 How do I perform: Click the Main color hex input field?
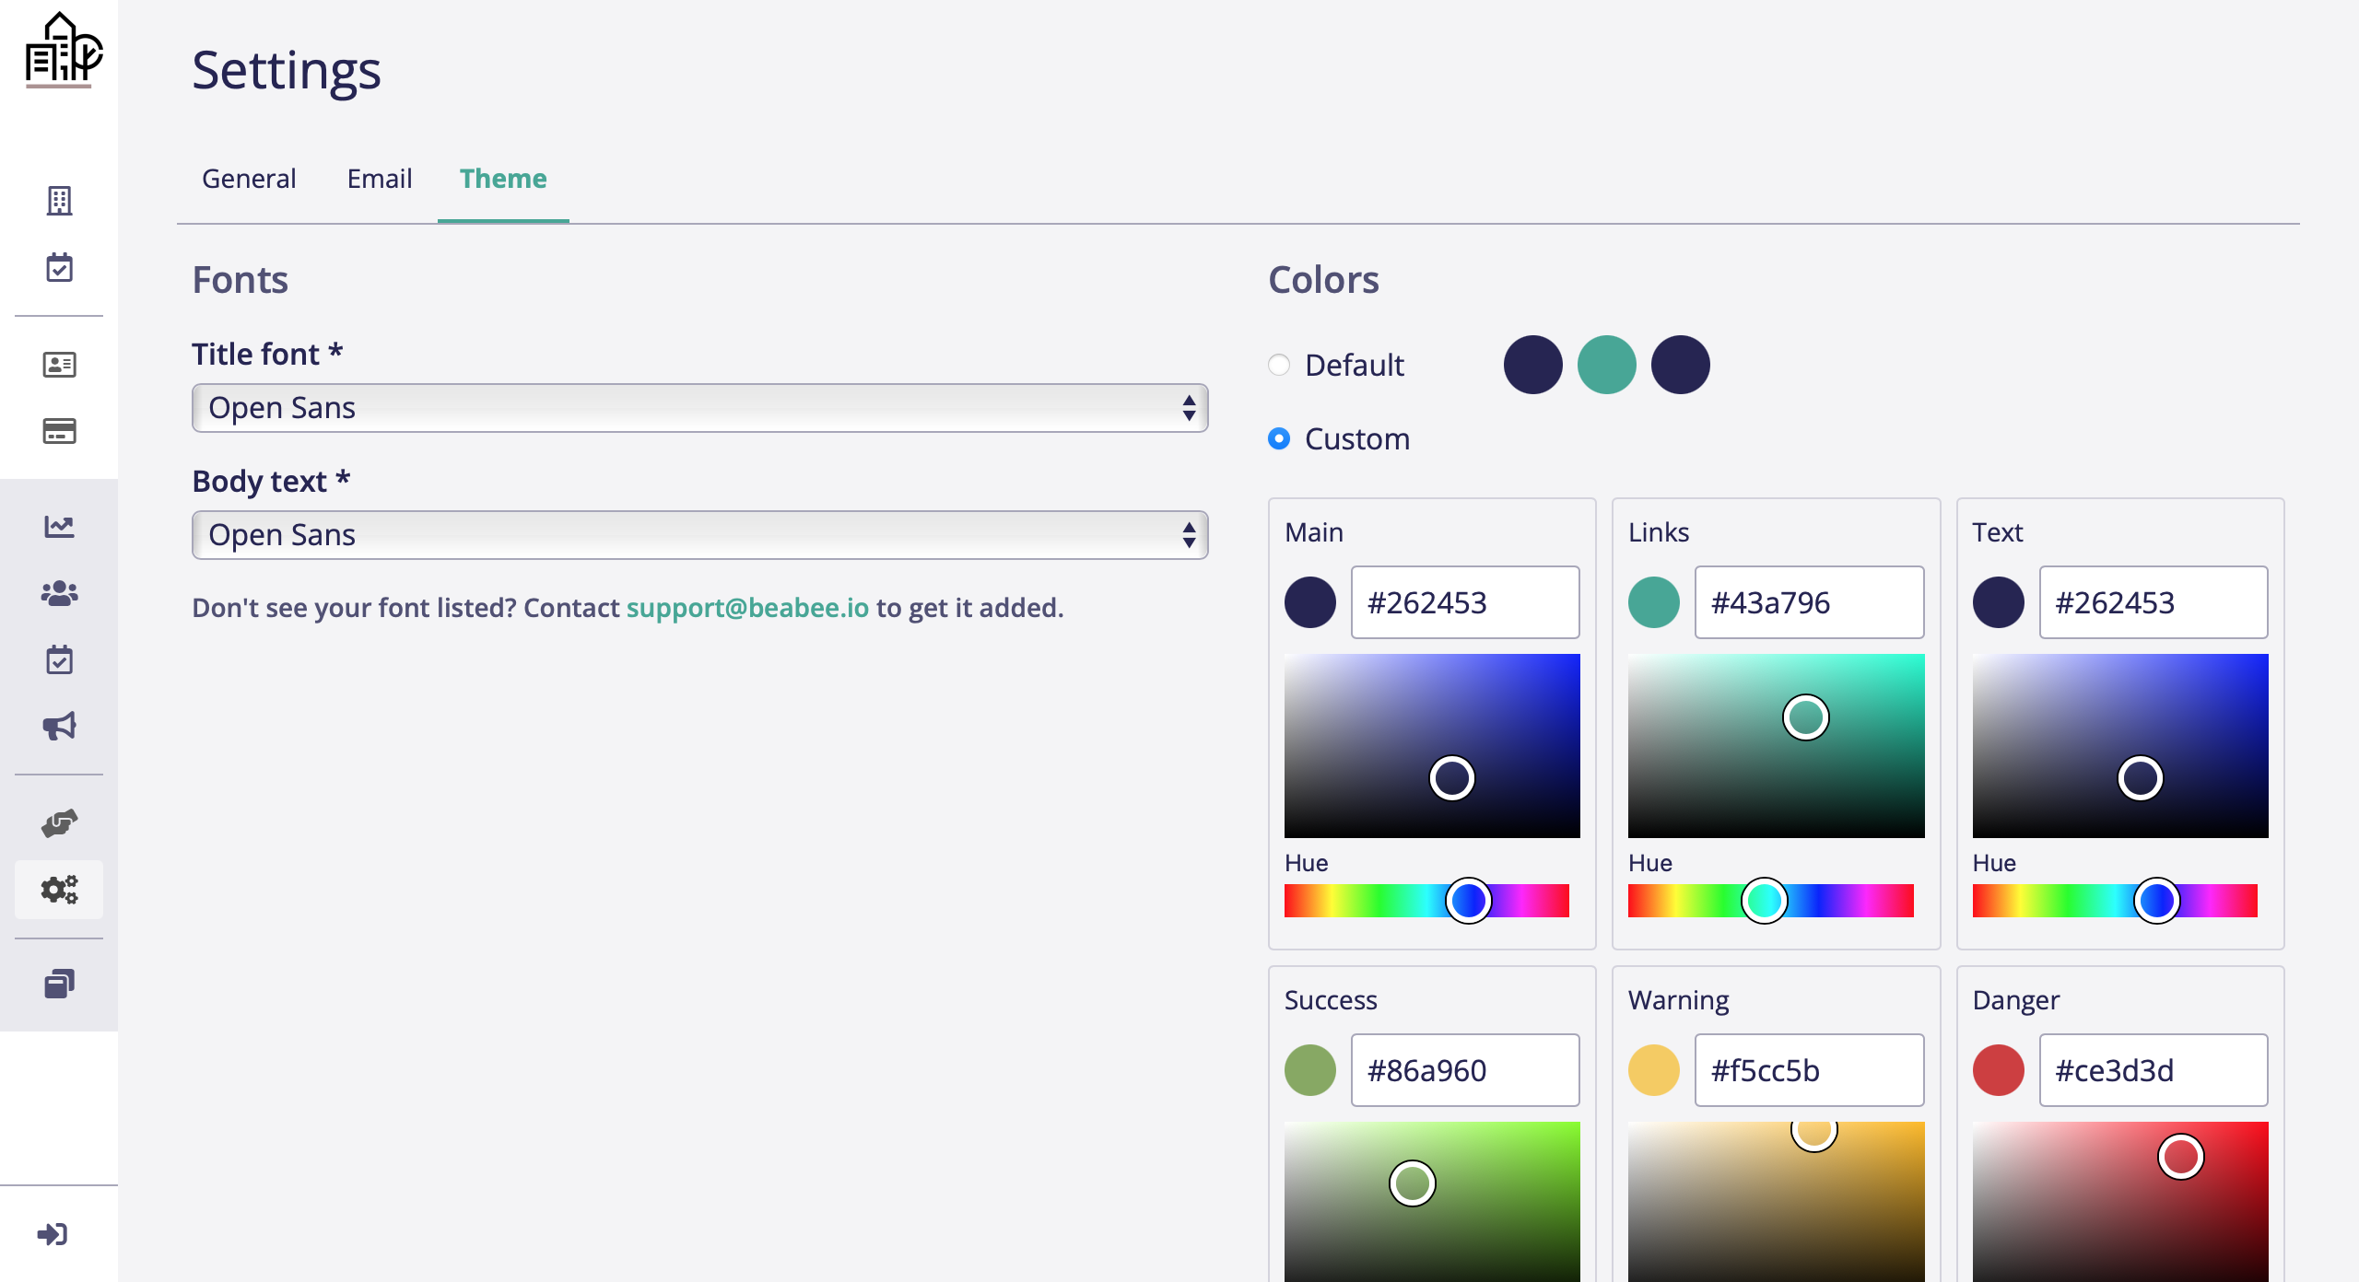point(1464,603)
